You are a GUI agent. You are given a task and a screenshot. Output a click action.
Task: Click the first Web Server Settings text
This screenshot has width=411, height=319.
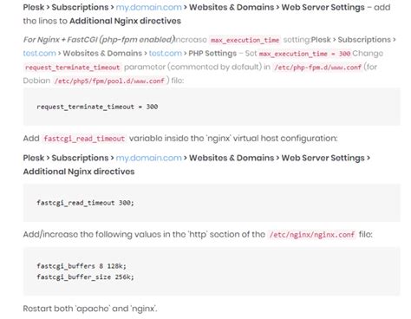coord(323,7)
